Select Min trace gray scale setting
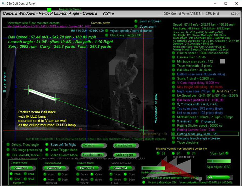This screenshot has height=186, width=242. [173, 61]
